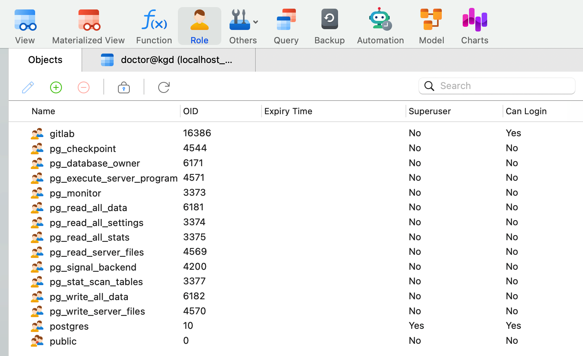Click the edit role pencil icon
This screenshot has height=356, width=583.
click(x=28, y=87)
